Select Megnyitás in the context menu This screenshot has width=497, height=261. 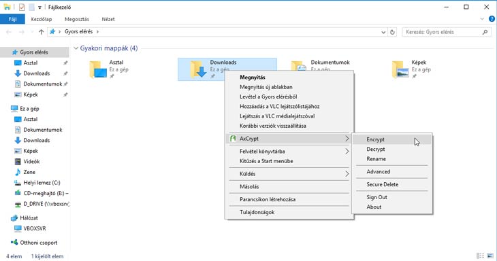(x=289, y=77)
